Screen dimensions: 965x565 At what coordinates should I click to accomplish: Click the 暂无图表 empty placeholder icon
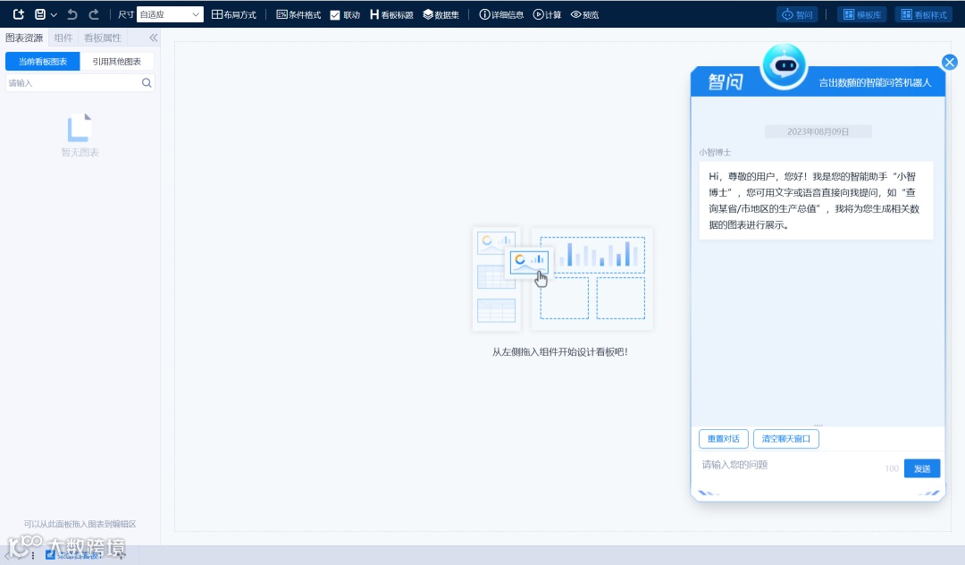(x=80, y=128)
